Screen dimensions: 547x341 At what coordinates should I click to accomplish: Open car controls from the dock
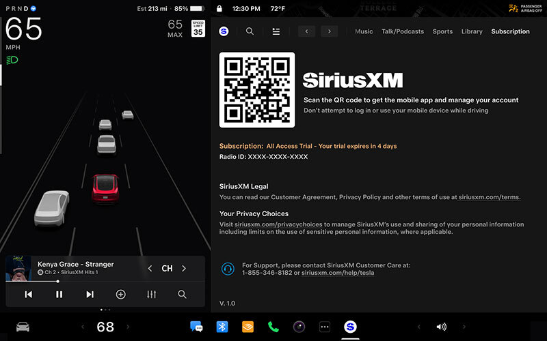[x=23, y=327]
